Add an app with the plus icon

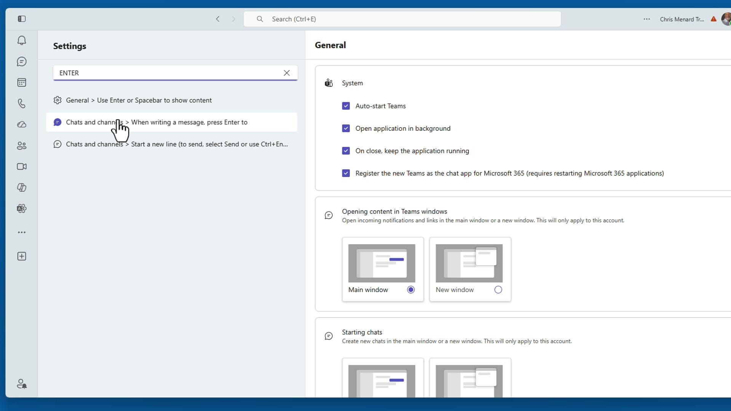[x=22, y=256]
